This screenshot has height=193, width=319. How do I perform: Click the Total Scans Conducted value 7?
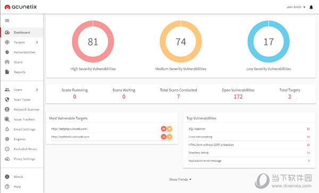click(179, 96)
